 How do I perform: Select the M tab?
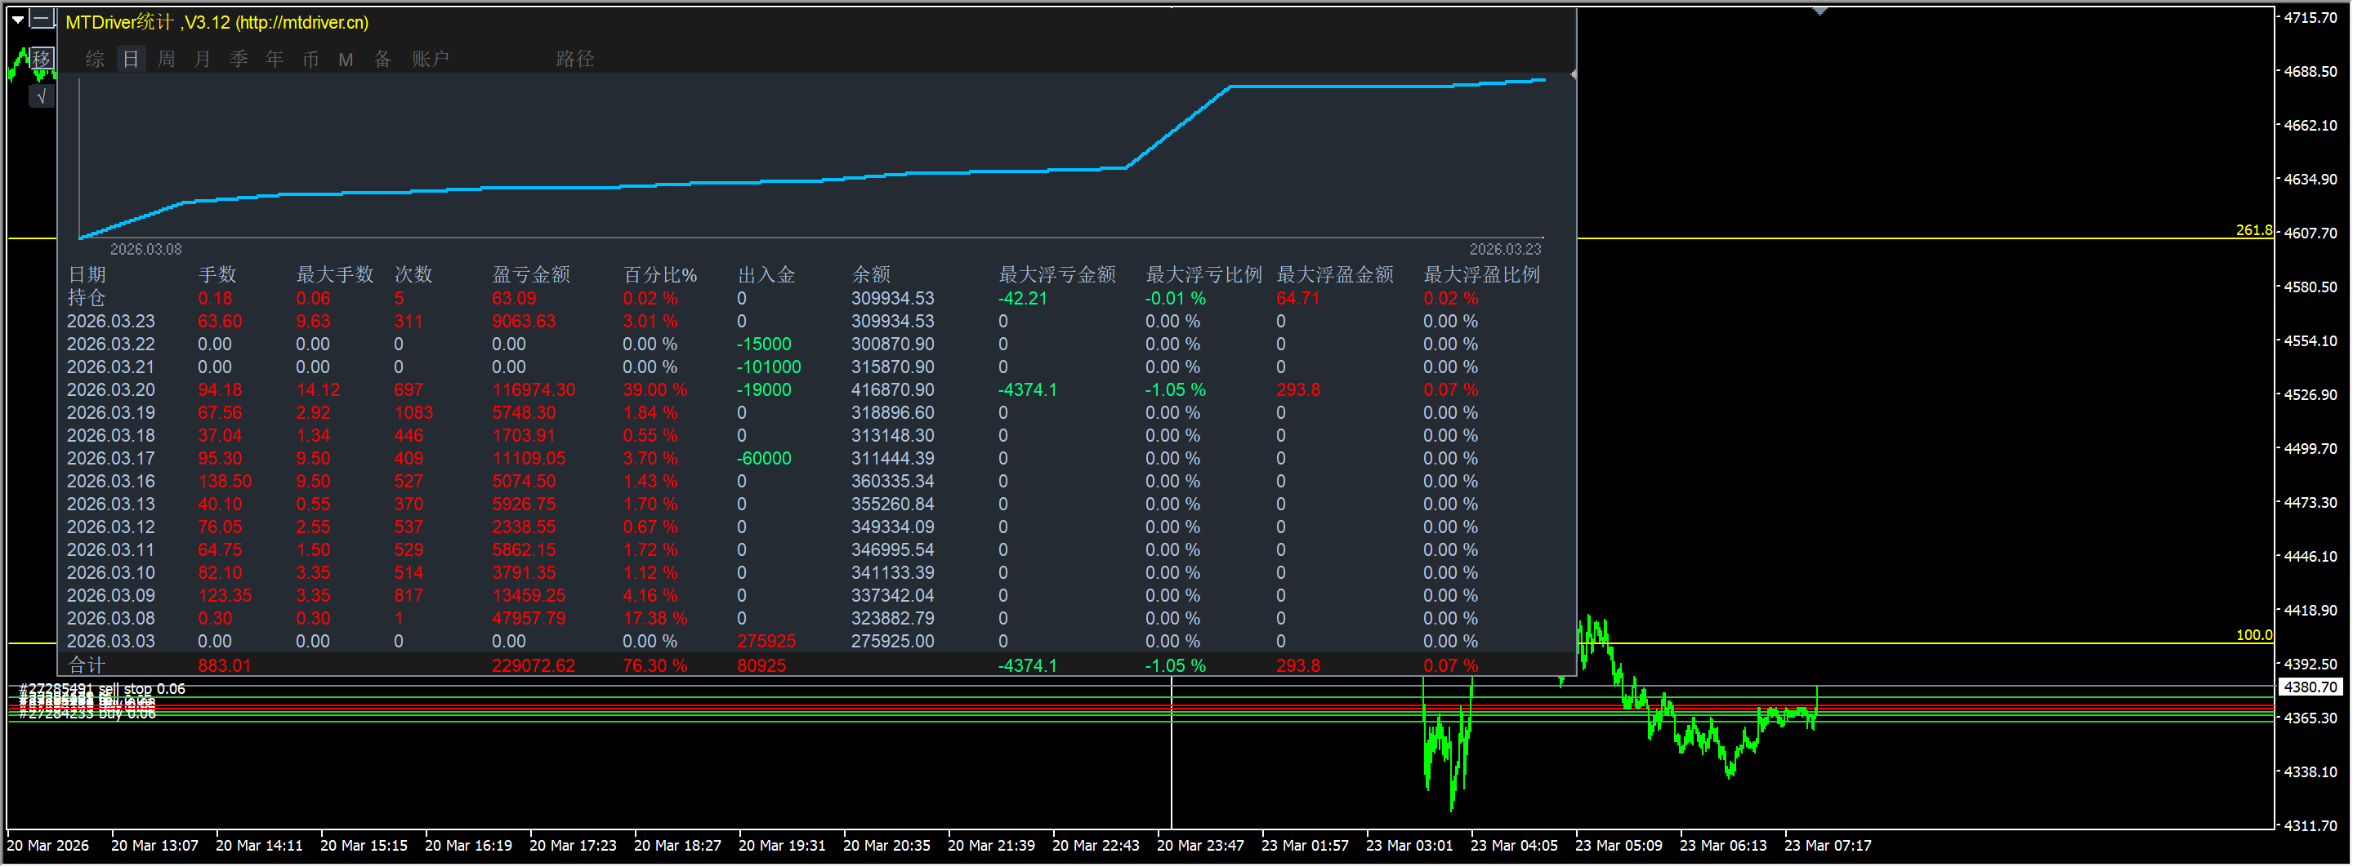point(346,60)
